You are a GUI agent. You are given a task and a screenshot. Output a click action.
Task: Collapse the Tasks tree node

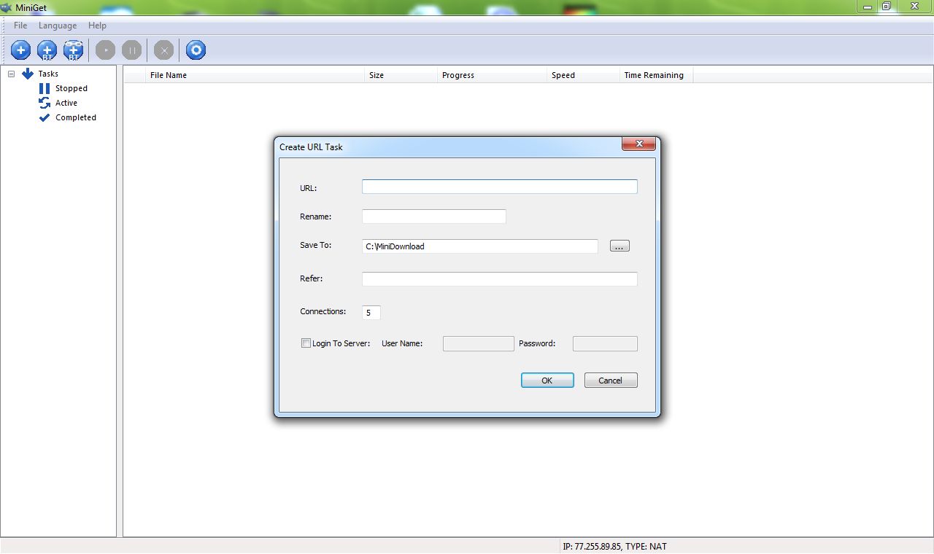point(12,74)
